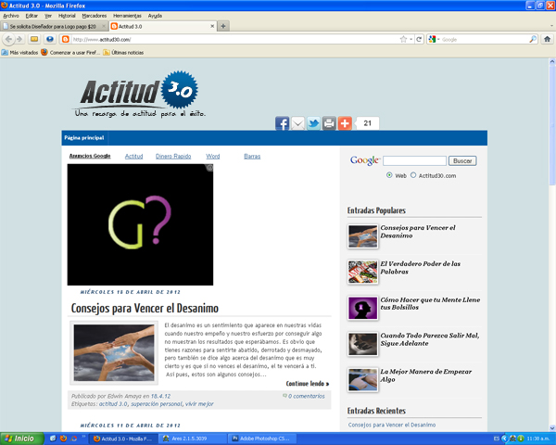This screenshot has height=445, width=556.
Task: Click the yellow toolbar icon beside navigation arrows
Action: coord(34,39)
